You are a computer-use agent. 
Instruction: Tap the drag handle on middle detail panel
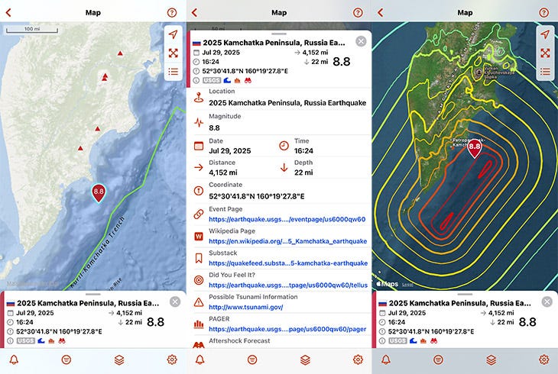coord(279,34)
